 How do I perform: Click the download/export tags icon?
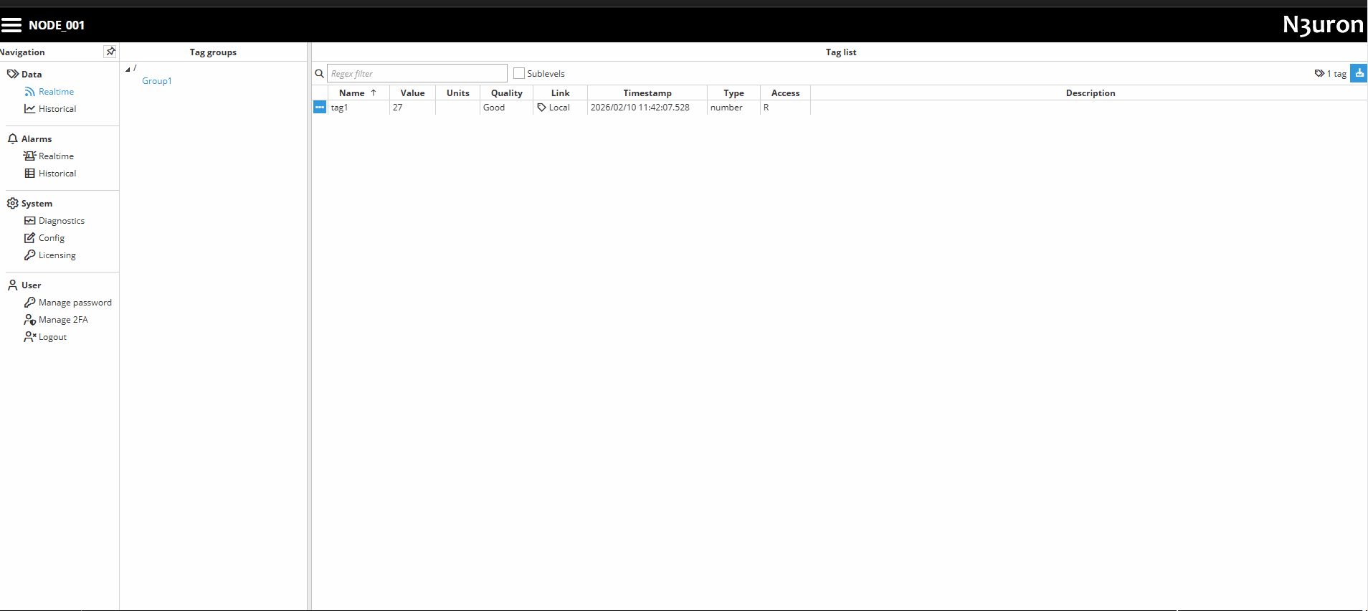pyautogui.click(x=1359, y=73)
